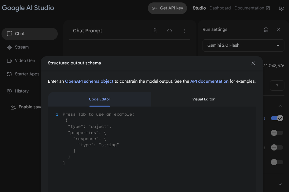Open Video Gen from the sidebar

25,61
